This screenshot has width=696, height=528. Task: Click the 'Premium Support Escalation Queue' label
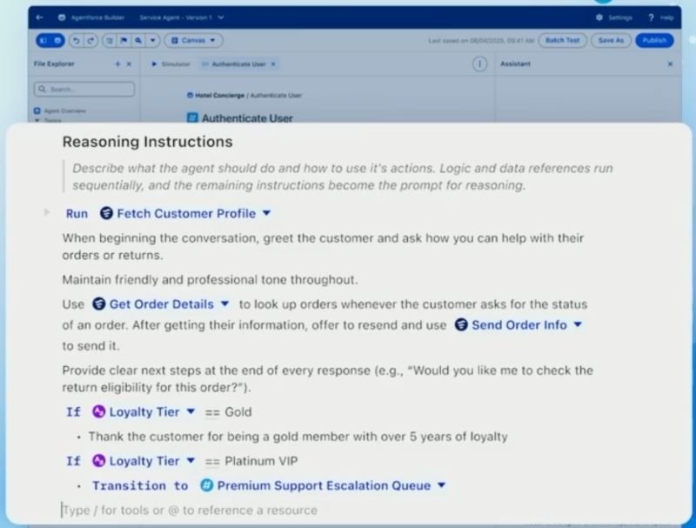click(x=324, y=486)
